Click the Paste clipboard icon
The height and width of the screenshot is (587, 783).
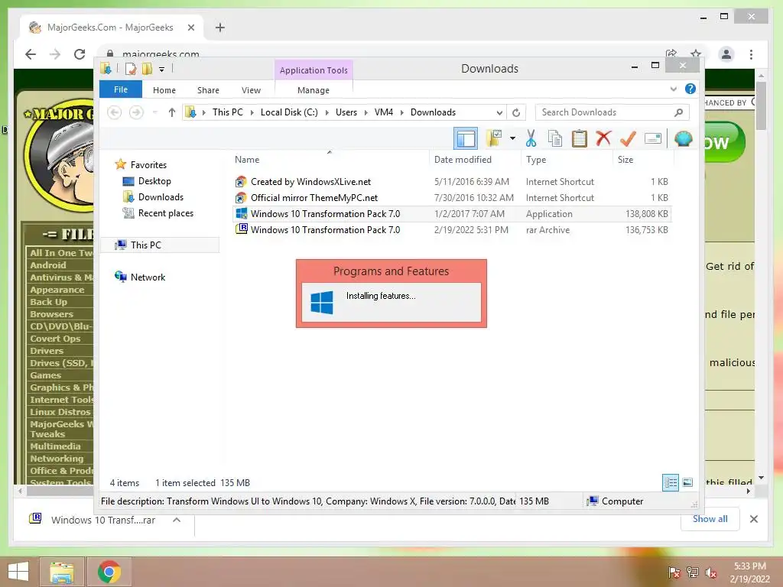580,138
